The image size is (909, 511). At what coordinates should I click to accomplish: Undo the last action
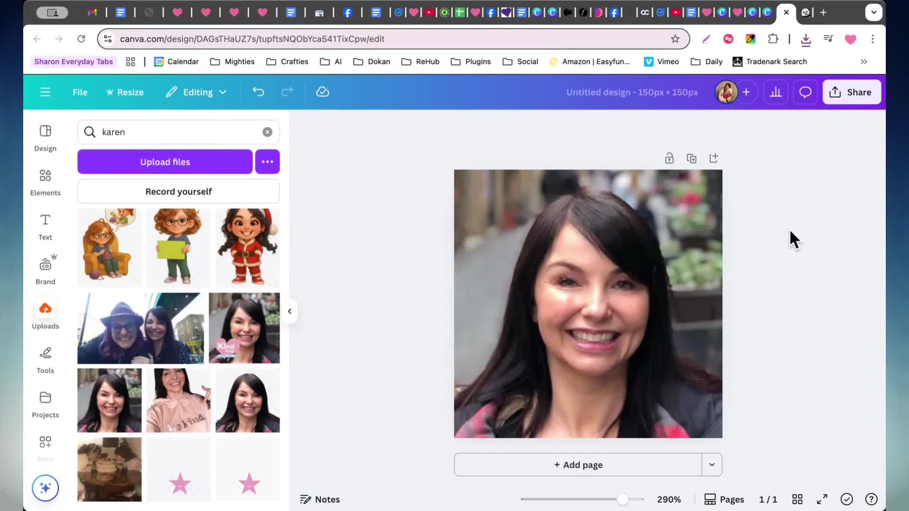[258, 92]
